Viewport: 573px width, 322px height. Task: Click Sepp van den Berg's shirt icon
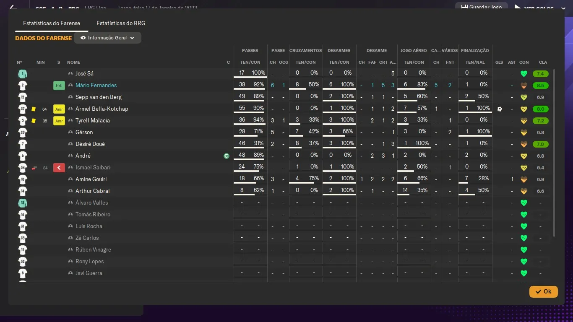pyautogui.click(x=23, y=97)
